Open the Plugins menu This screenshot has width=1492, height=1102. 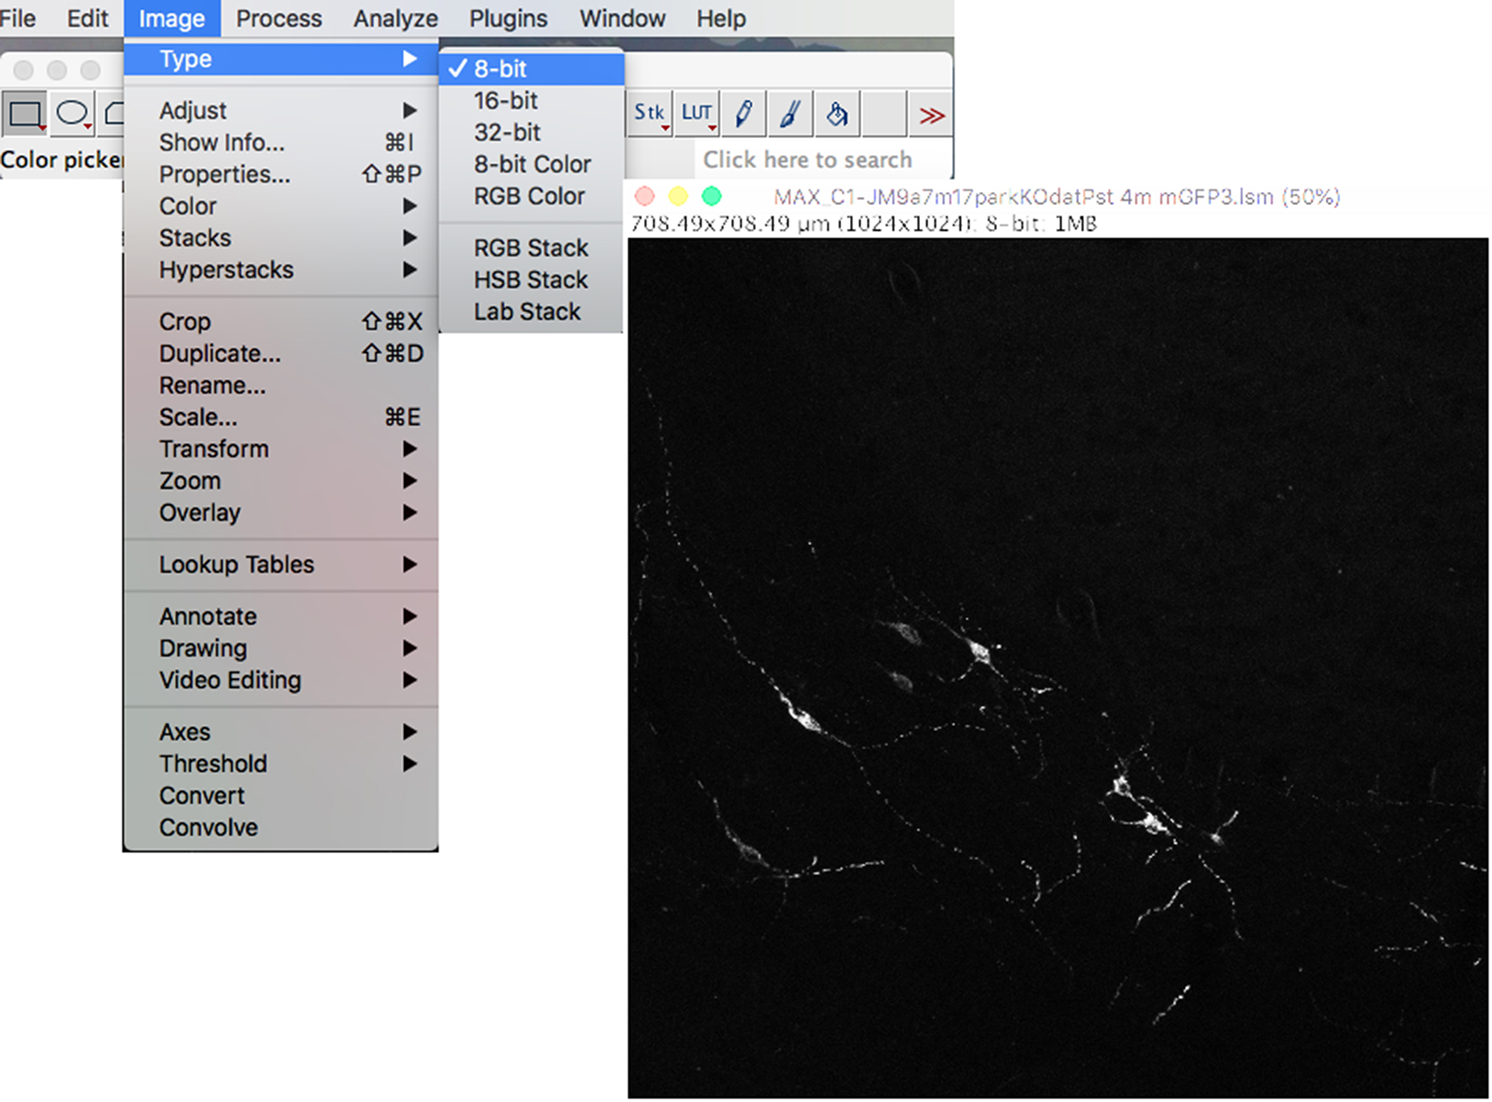508,18
